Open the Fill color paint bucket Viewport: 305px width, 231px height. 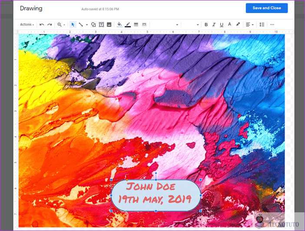tap(119, 24)
